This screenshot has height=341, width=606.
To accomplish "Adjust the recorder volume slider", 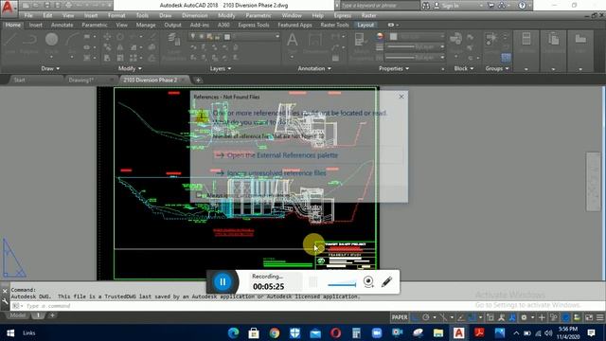I will pyautogui.click(x=342, y=284).
